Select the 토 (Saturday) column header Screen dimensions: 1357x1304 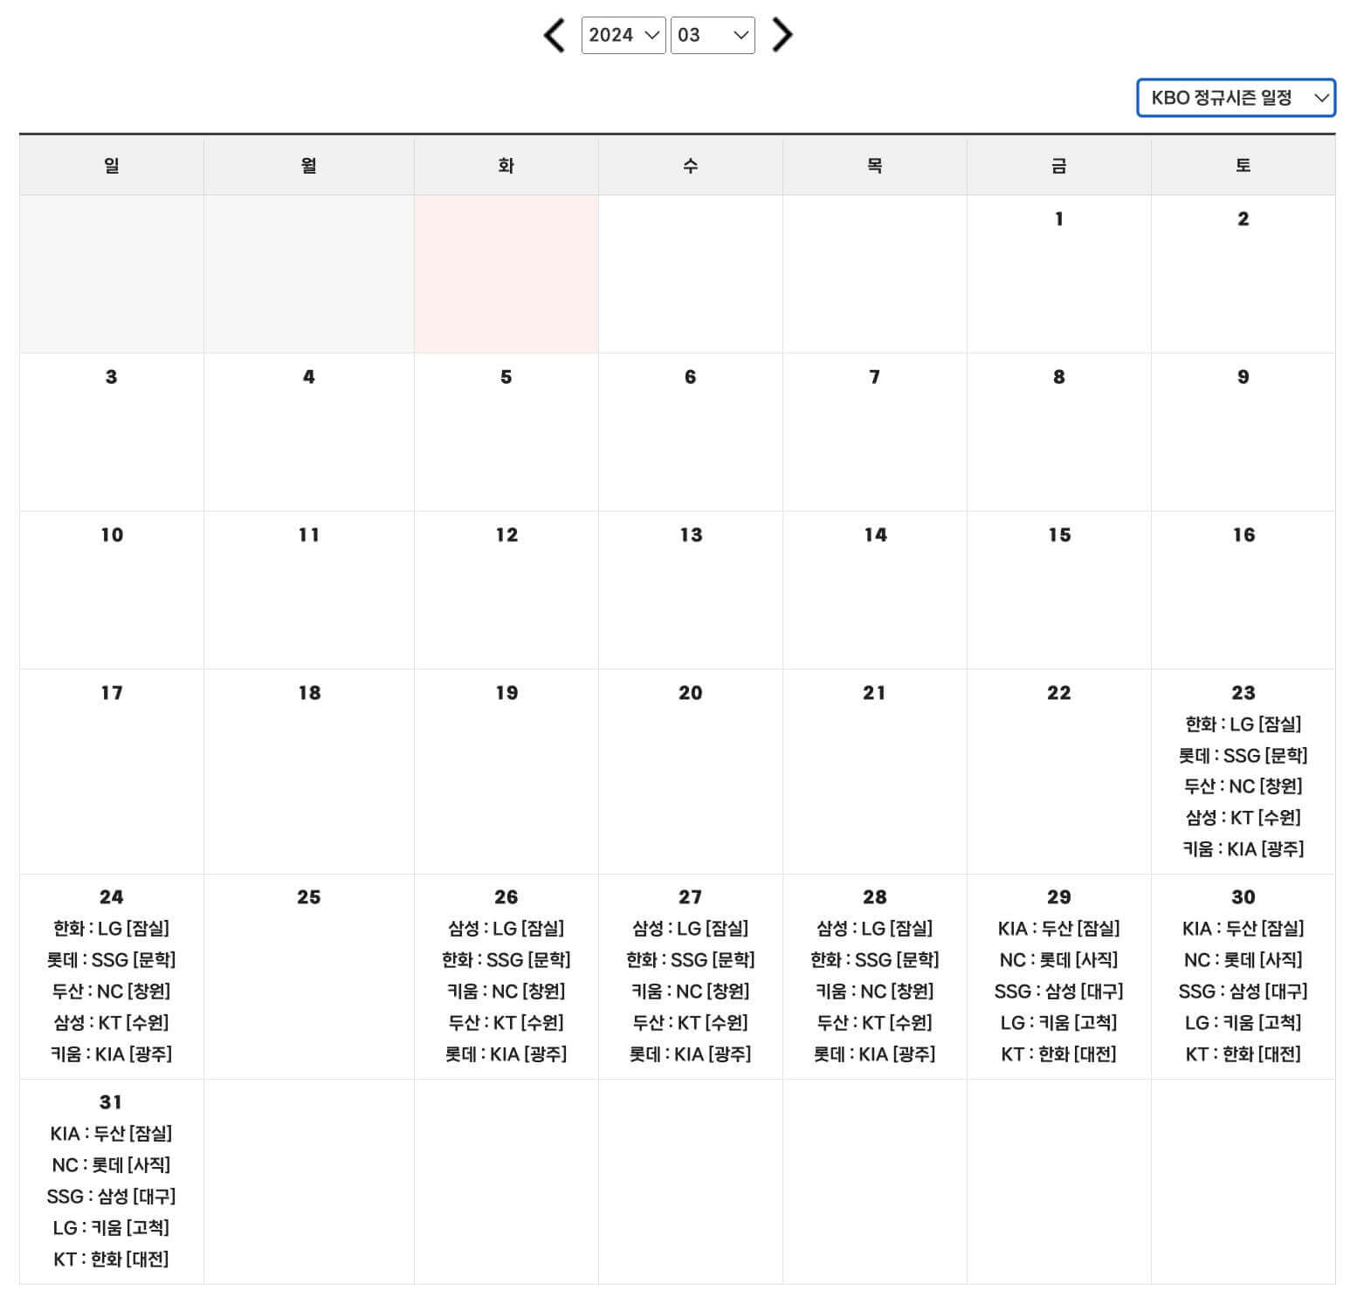[1243, 165]
